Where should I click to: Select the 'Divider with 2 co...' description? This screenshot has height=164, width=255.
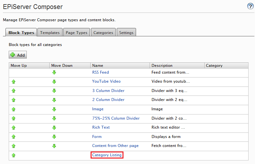(169, 118)
